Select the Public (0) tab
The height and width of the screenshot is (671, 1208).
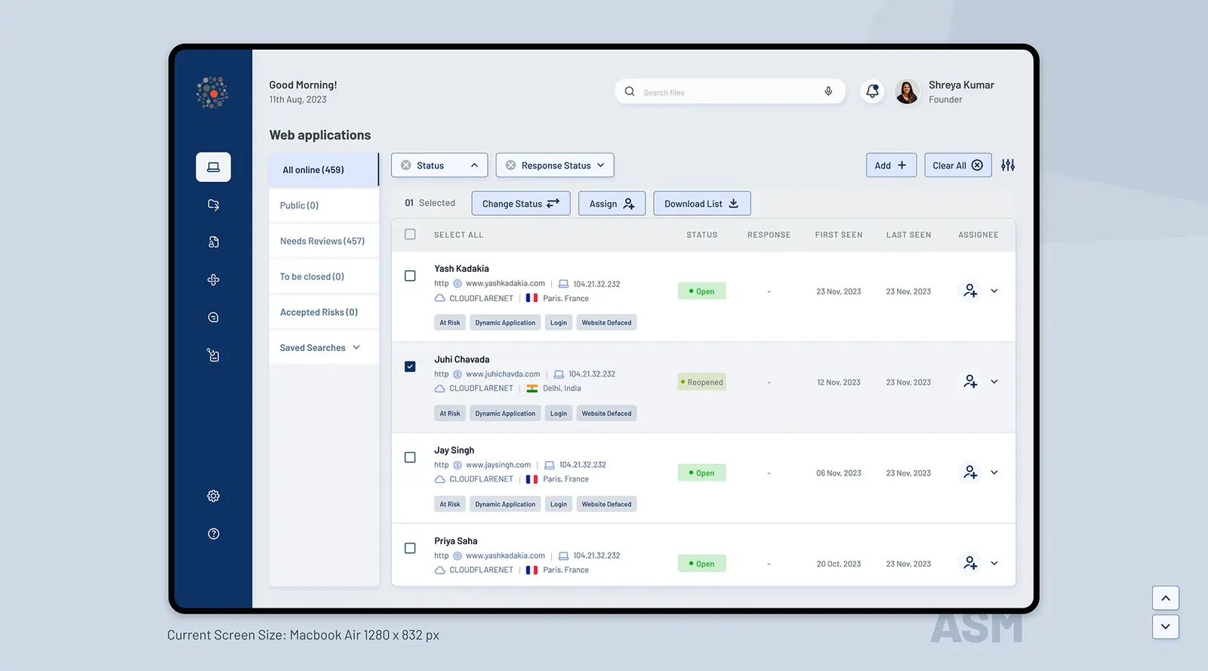(x=324, y=205)
